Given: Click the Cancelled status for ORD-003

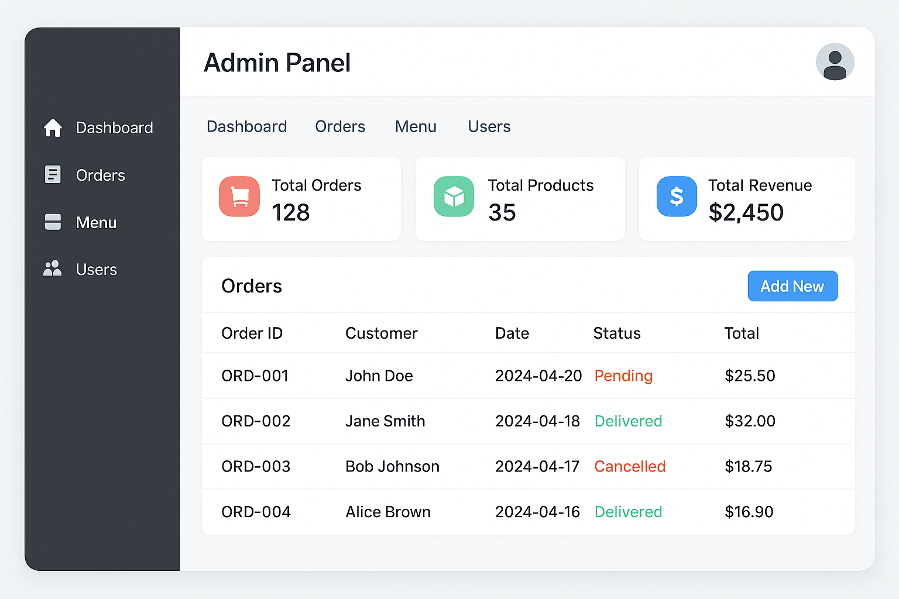Looking at the screenshot, I should [x=630, y=466].
